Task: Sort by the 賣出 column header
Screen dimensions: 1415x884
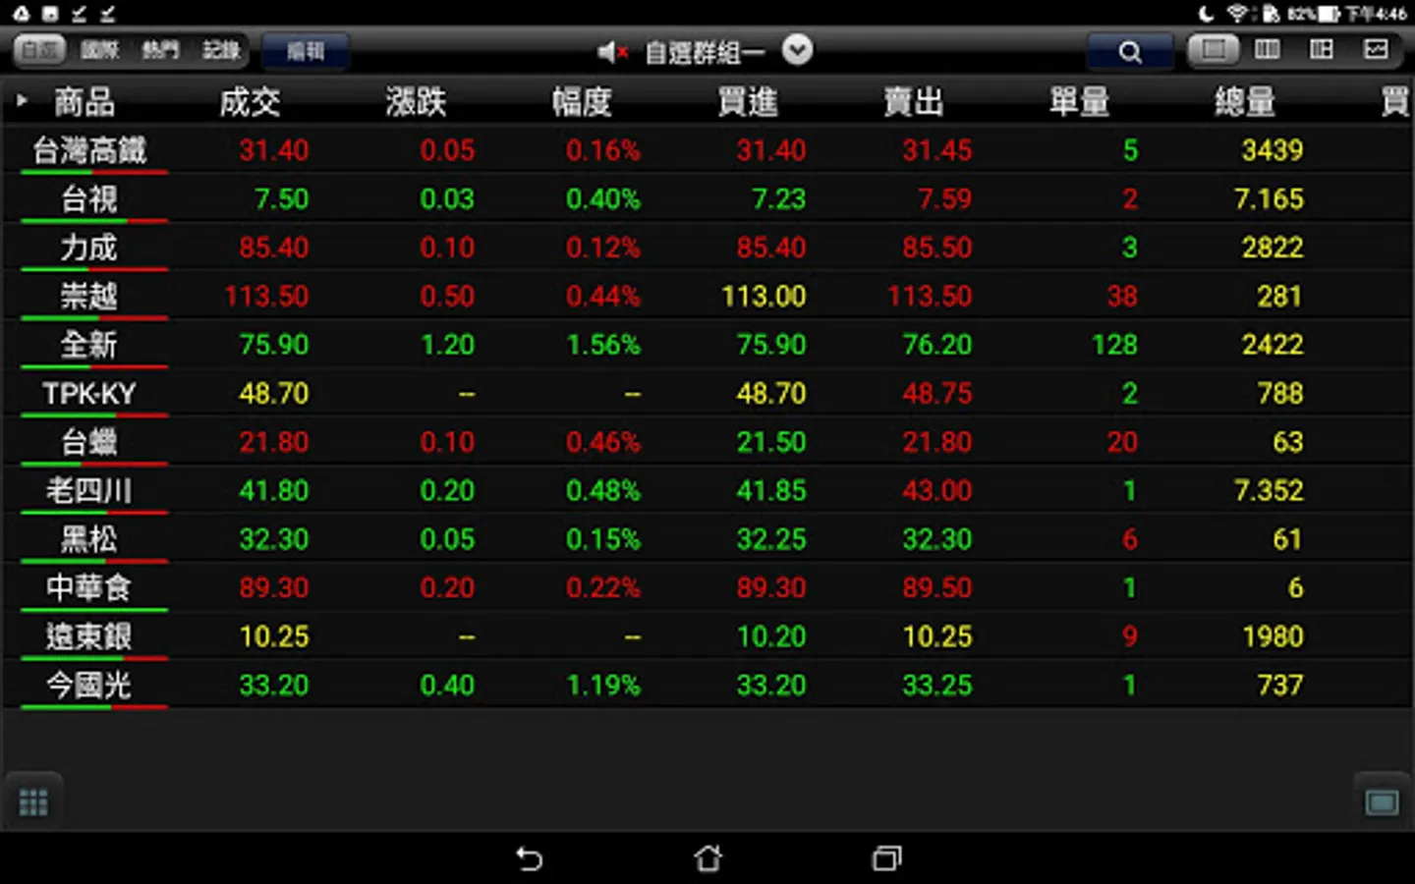Action: (914, 101)
